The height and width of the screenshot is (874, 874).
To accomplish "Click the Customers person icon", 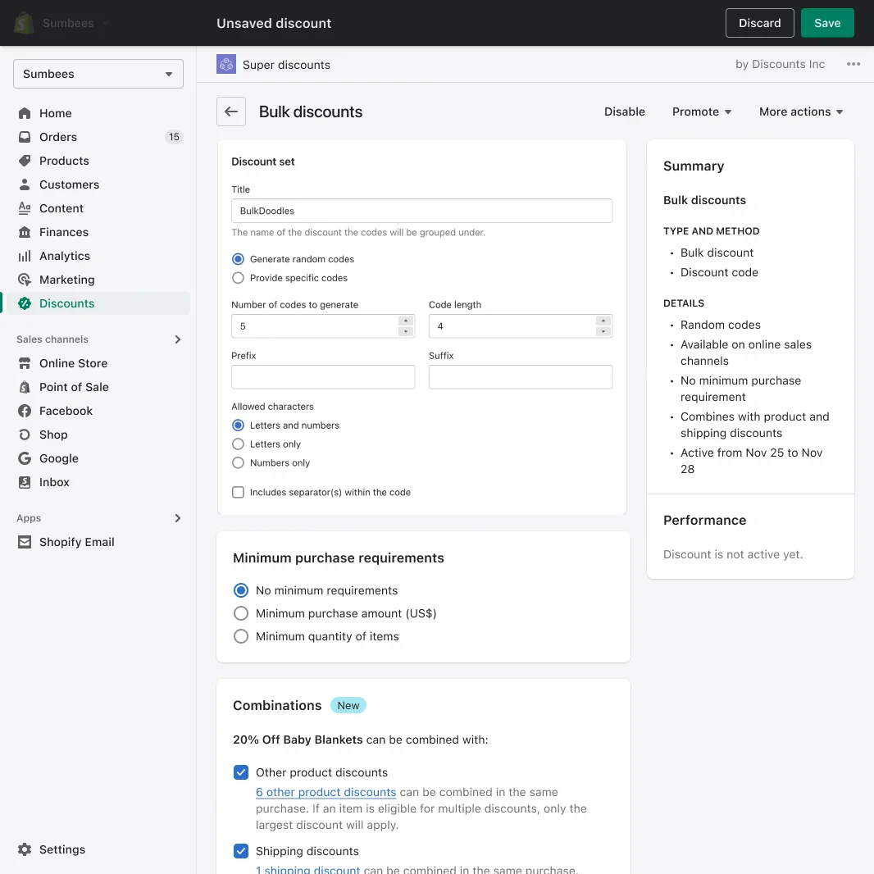I will tap(25, 184).
